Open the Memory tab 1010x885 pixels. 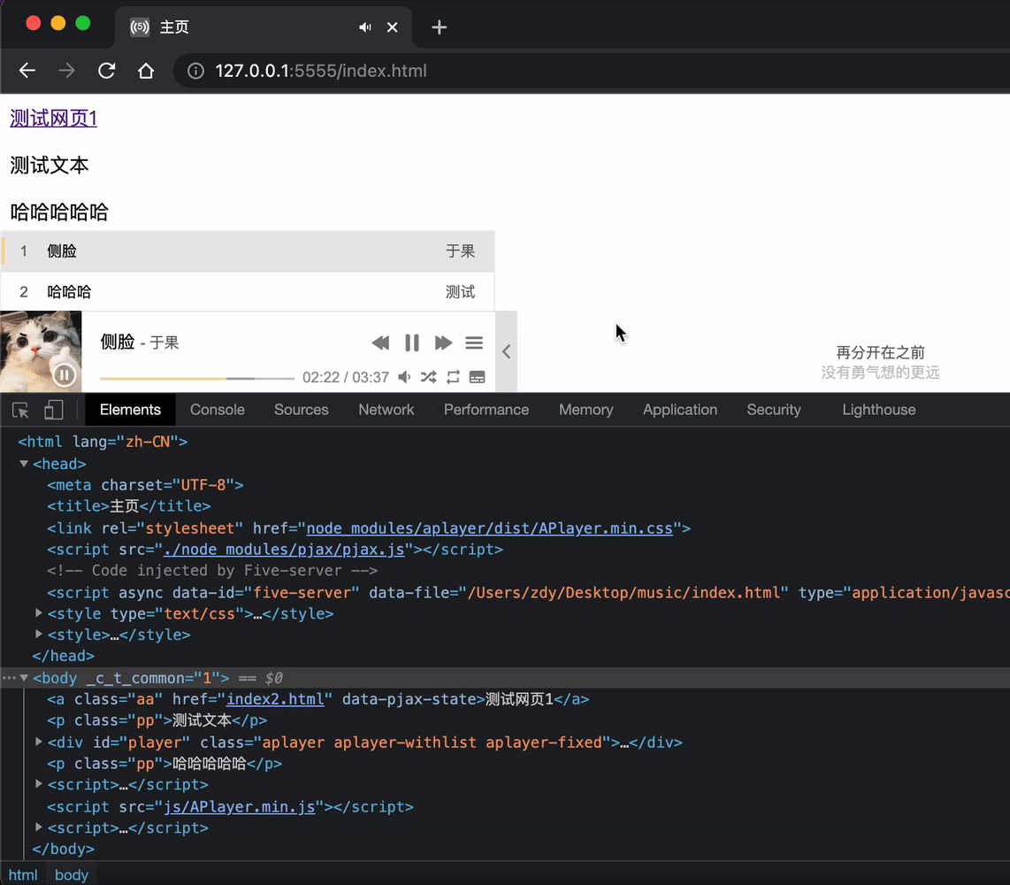(x=586, y=410)
